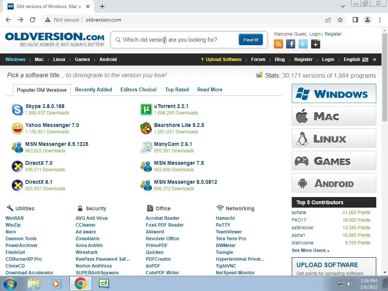Viewport: 388px width, 291px height.
Task: Click the big Linux category button
Action: [x=334, y=138]
